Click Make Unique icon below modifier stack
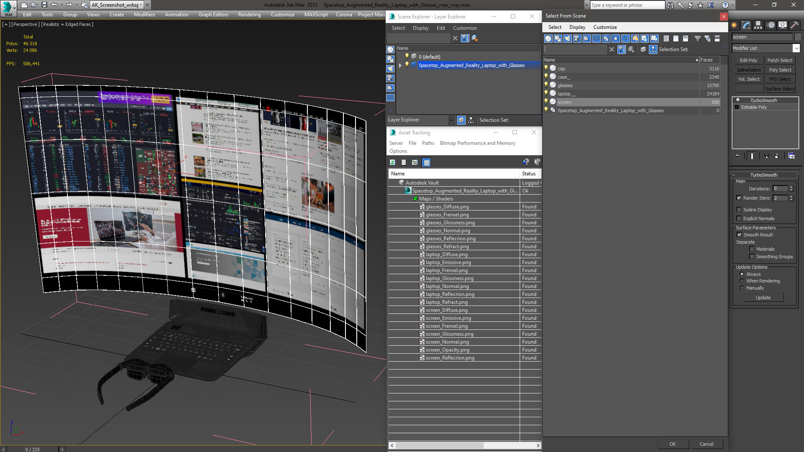Screen dimensions: 804x452 click(x=766, y=156)
